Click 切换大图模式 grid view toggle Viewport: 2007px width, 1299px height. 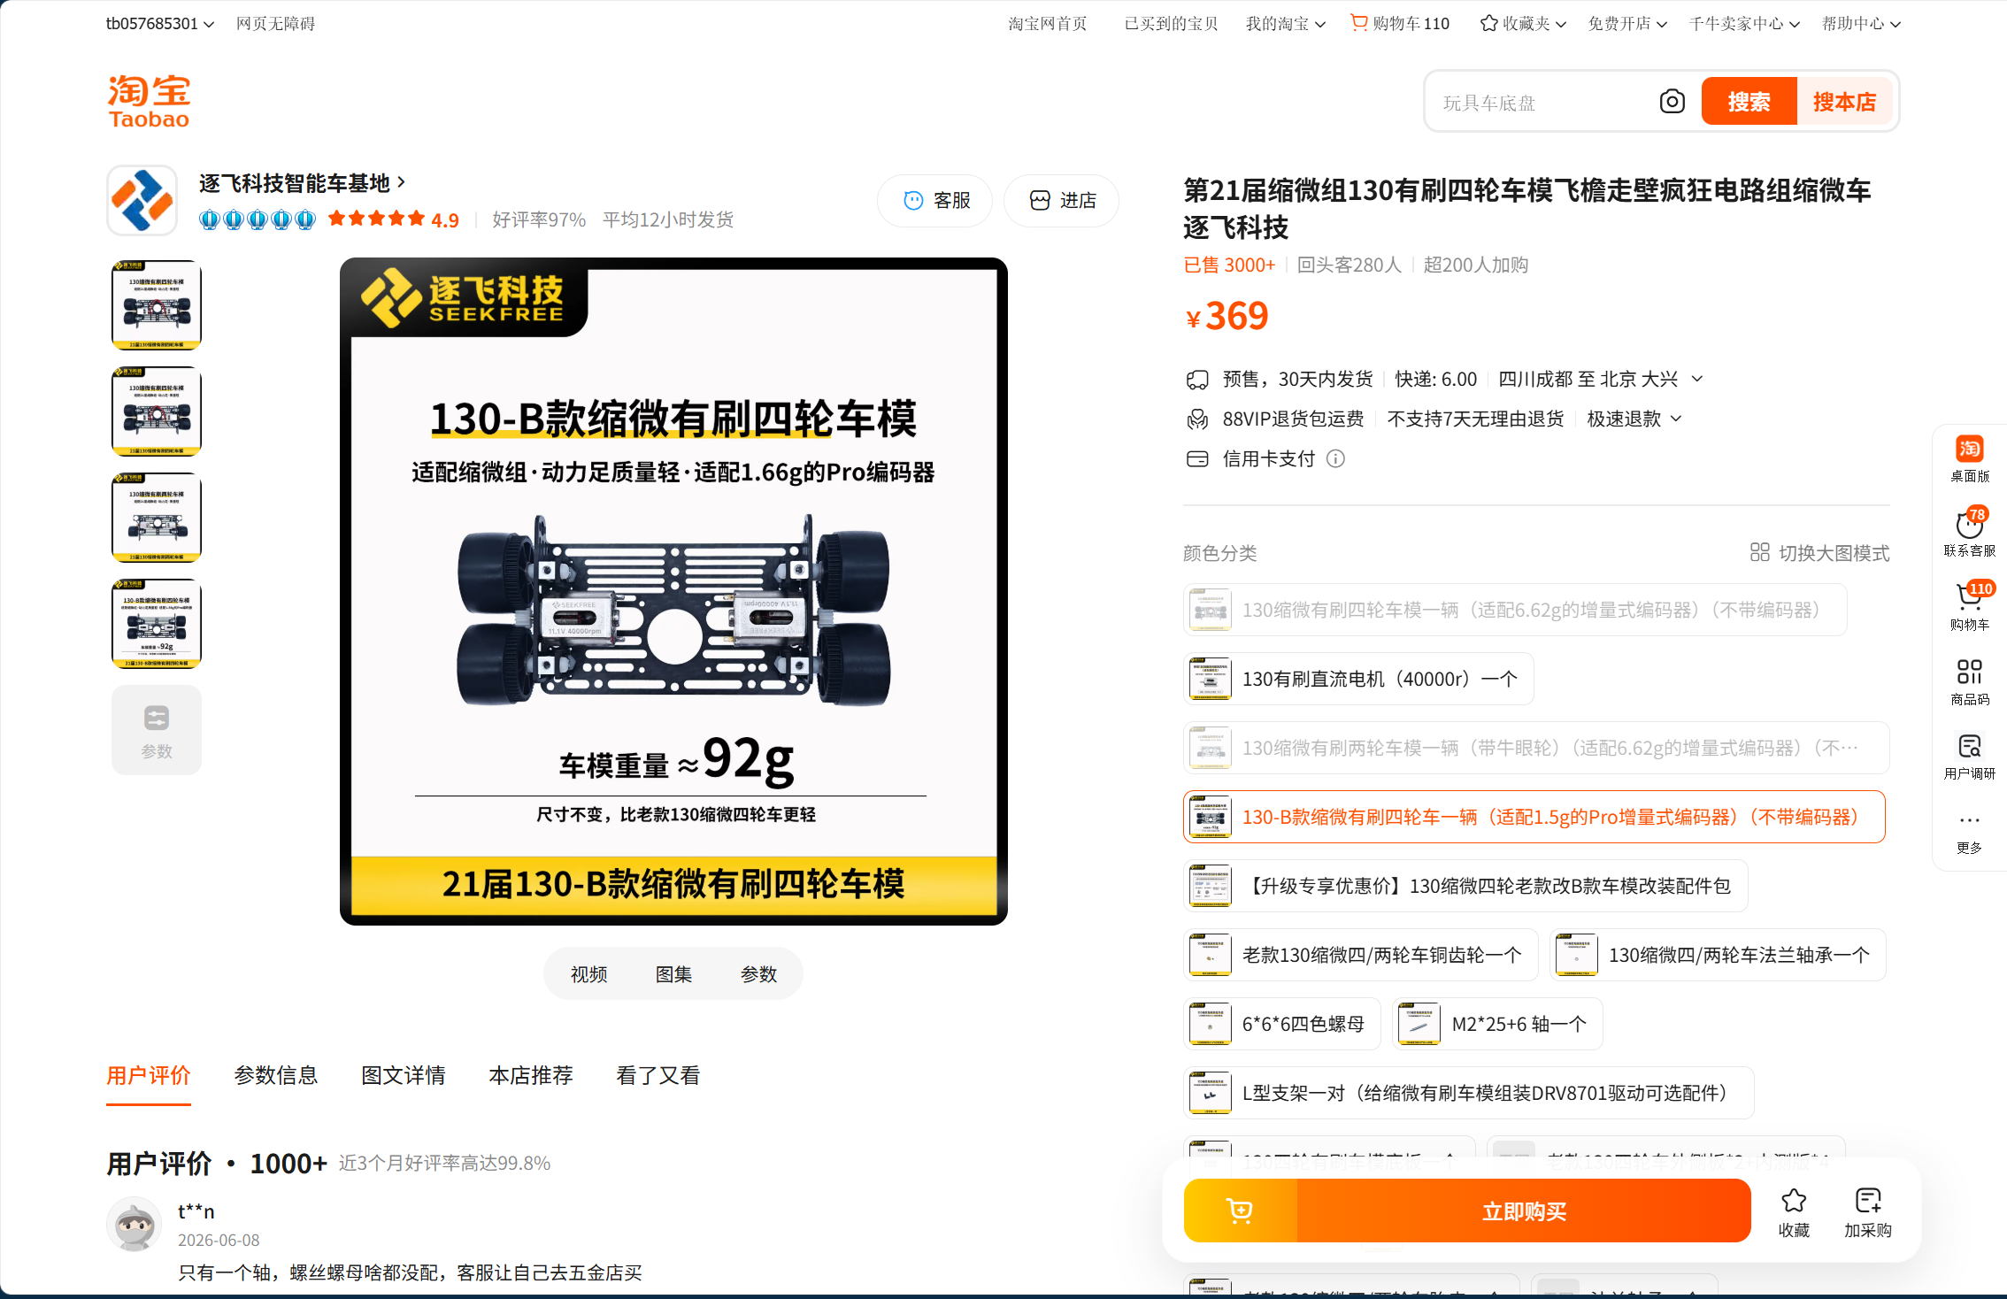(x=1819, y=553)
